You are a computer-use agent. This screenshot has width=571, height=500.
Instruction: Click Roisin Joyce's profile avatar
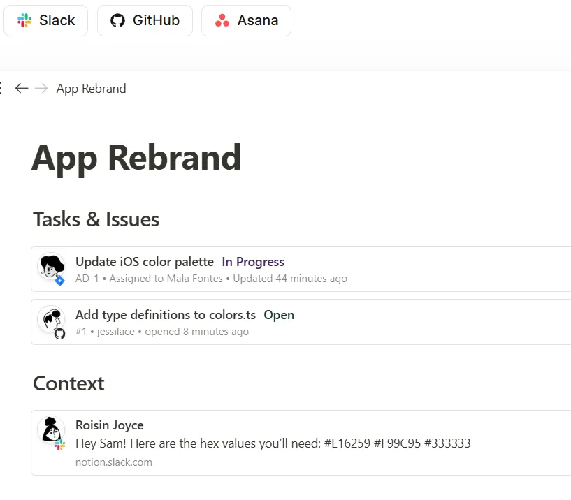(50, 429)
